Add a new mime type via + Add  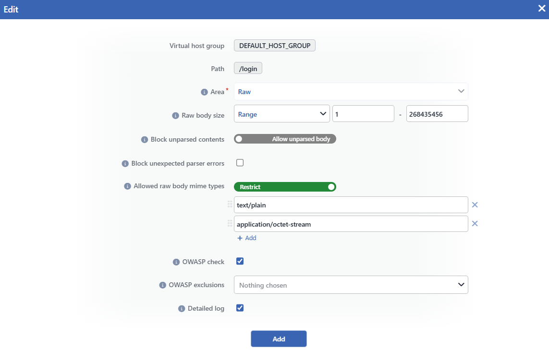[x=247, y=238]
